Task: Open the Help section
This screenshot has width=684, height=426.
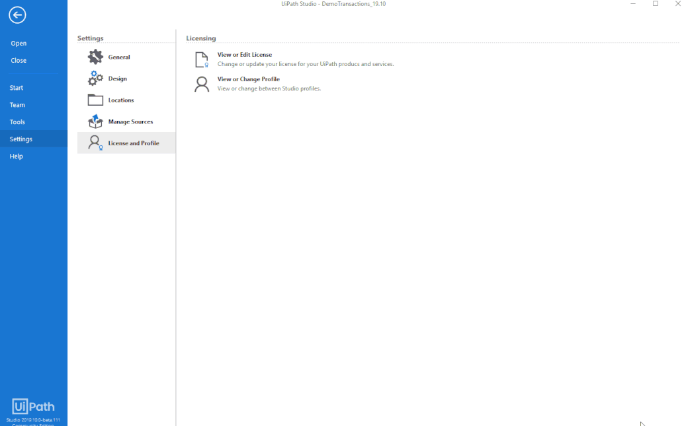Action: click(x=16, y=156)
